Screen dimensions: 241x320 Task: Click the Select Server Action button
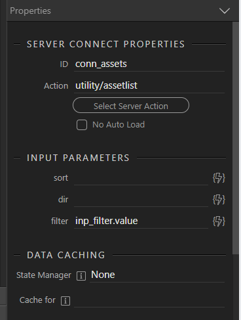click(131, 105)
